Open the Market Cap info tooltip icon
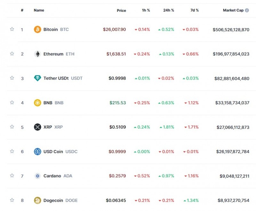Image resolution: width=256 pixels, height=211 pixels. (x=247, y=10)
